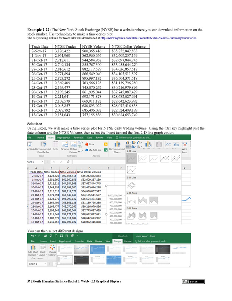Screen dimensions: 232x301
Task: Click the NYSE Volume header cell in Excel
Action: coord(68,172)
